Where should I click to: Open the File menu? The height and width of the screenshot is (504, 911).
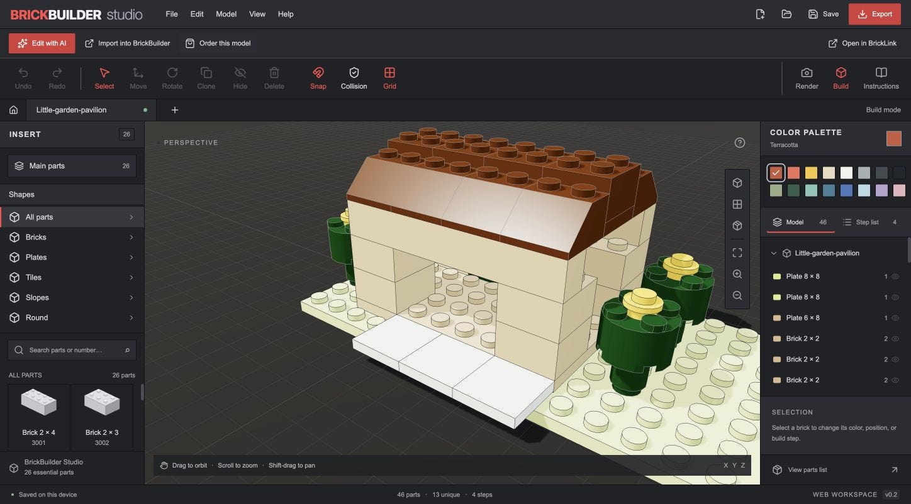[x=172, y=14]
